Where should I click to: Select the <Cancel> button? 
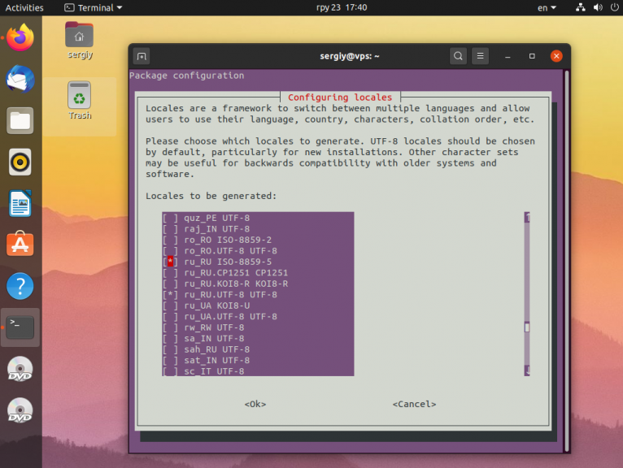pyautogui.click(x=414, y=404)
